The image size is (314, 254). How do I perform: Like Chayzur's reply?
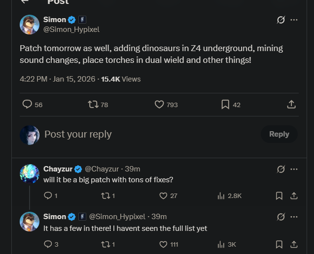point(164,196)
